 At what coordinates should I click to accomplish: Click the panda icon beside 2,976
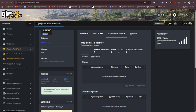tap(190, 24)
